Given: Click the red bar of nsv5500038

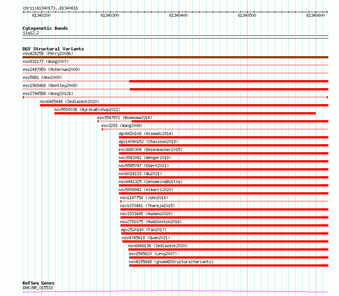Looking at the screenshot, I should tap(185, 113).
